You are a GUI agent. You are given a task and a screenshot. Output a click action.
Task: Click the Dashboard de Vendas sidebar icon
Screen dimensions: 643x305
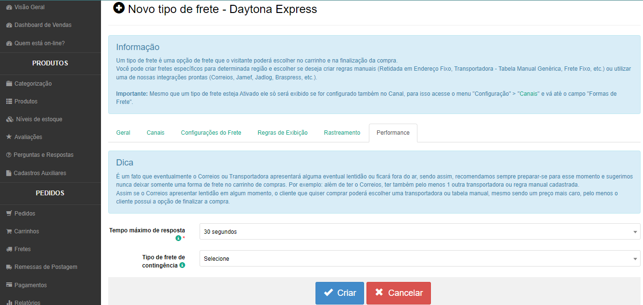(x=9, y=25)
